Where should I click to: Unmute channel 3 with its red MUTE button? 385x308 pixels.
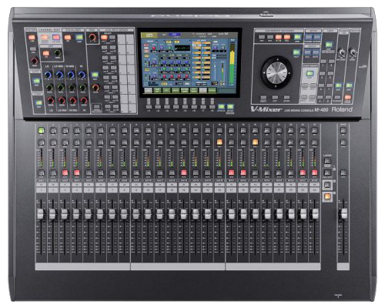point(65,172)
